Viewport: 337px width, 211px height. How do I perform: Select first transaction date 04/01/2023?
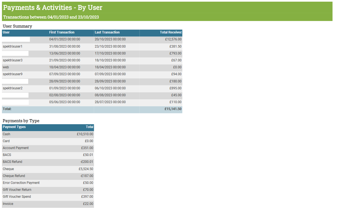(x=65, y=39)
